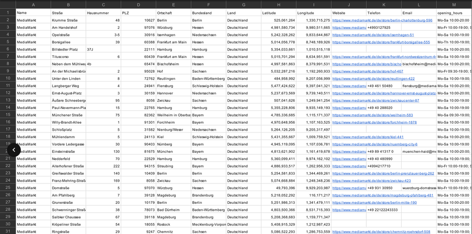The image size is (472, 234).
Task: Select the 'Krumme Straße' cell
Action: point(68,20)
